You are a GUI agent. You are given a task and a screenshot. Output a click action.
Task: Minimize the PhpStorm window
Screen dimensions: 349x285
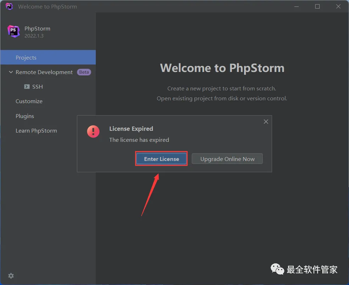point(297,6)
